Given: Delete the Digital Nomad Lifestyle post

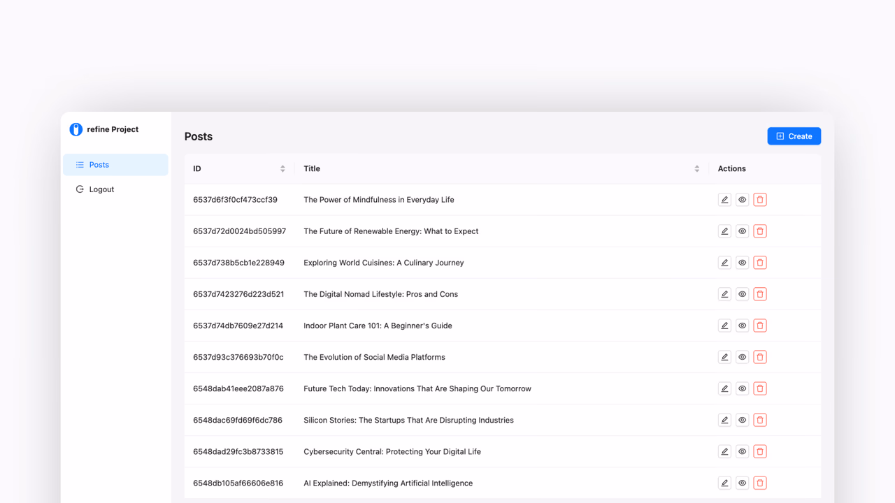Looking at the screenshot, I should [x=760, y=294].
